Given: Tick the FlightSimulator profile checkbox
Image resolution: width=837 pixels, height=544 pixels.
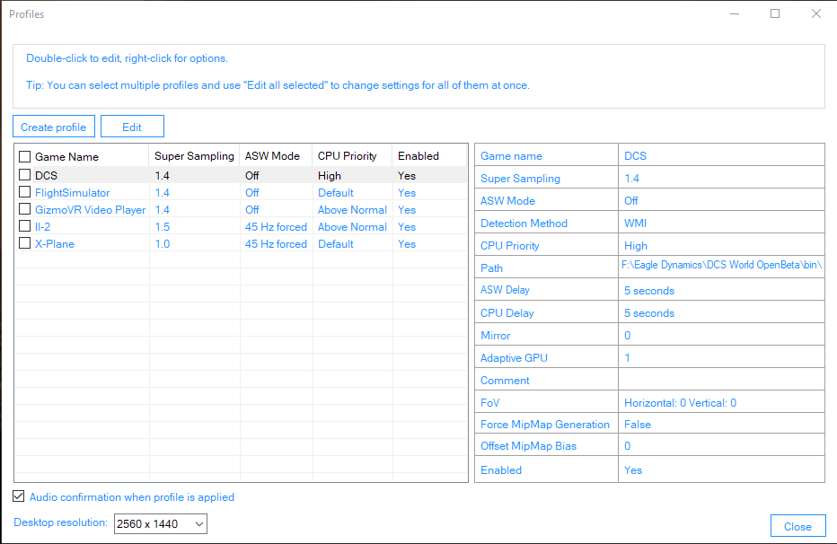Looking at the screenshot, I should (x=24, y=191).
